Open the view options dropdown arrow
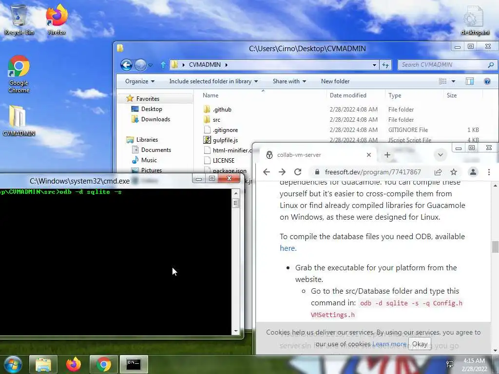 pos(453,81)
